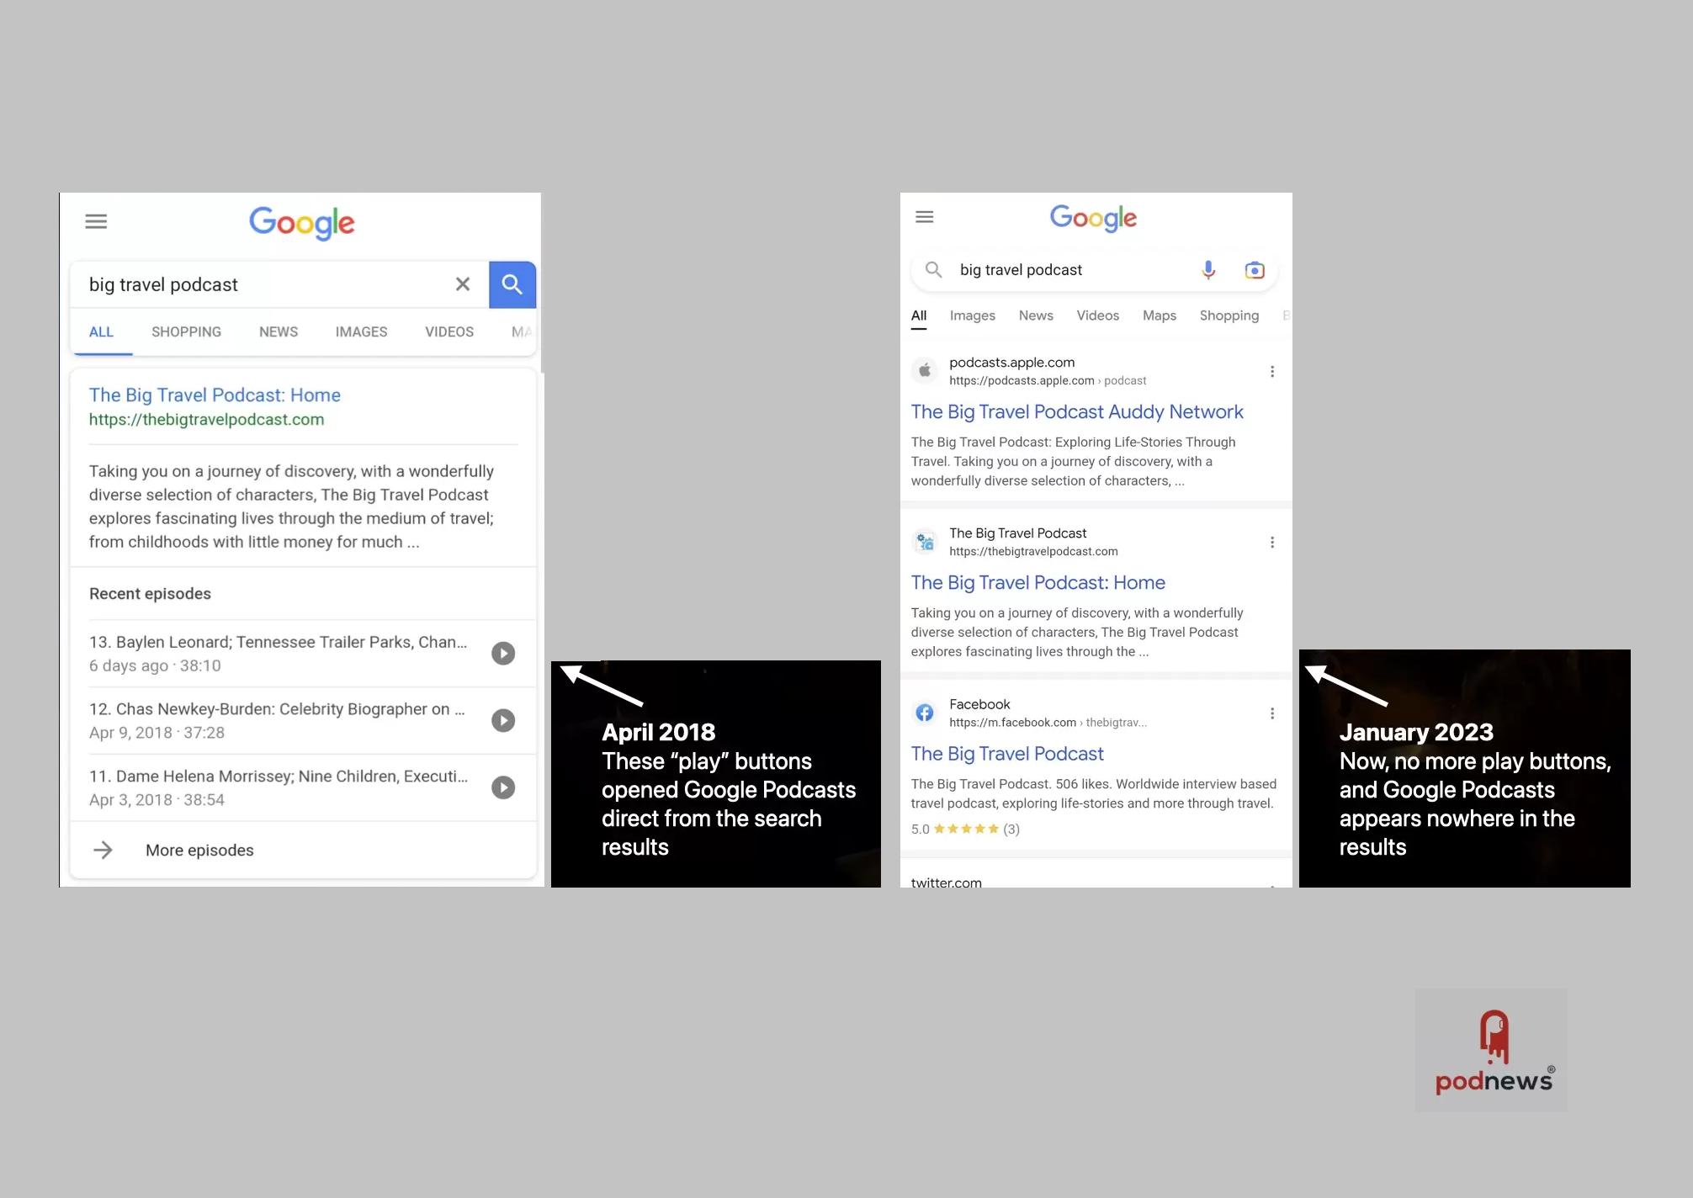
Task: Open options menu for podcasts.apple.com result
Action: (1272, 371)
